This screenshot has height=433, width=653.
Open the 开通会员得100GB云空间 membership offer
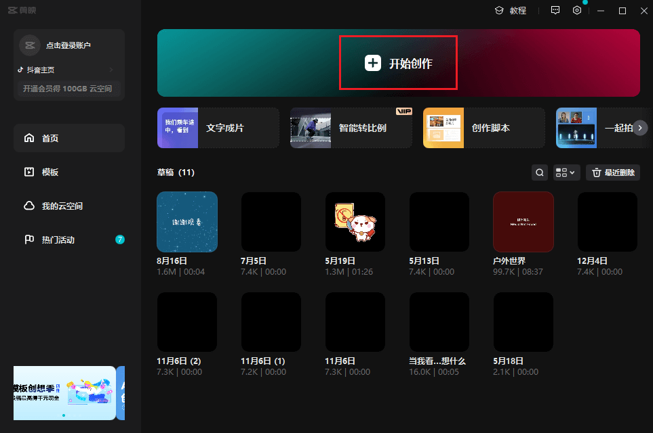coord(68,89)
